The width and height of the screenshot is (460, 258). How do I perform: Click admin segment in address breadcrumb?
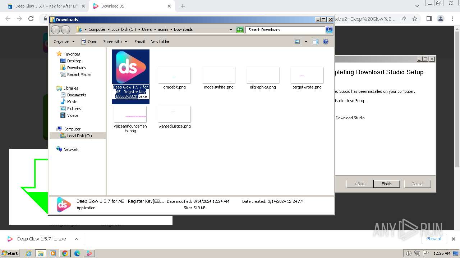(163, 30)
